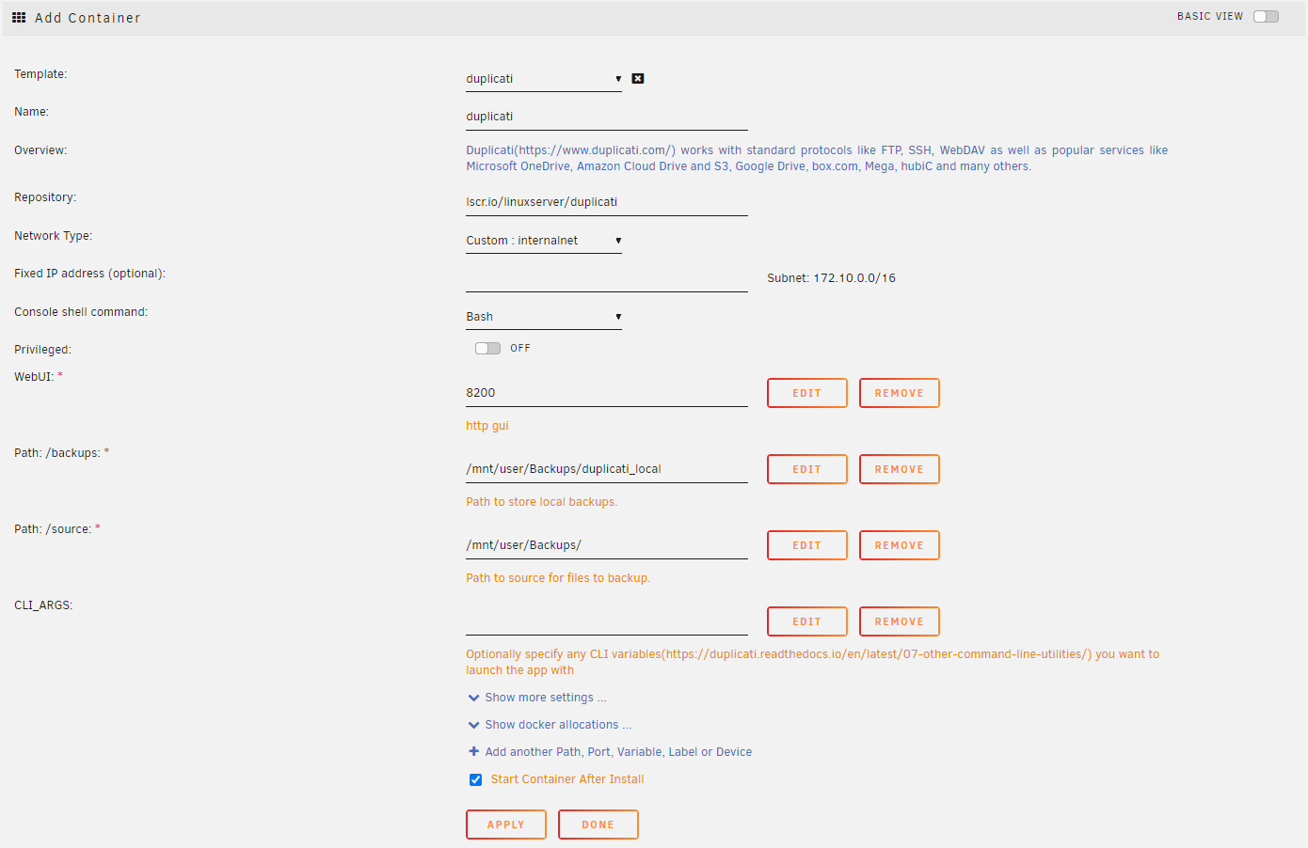The width and height of the screenshot is (1308, 848).
Task: Uncheck Start Container After Install
Action: (475, 779)
